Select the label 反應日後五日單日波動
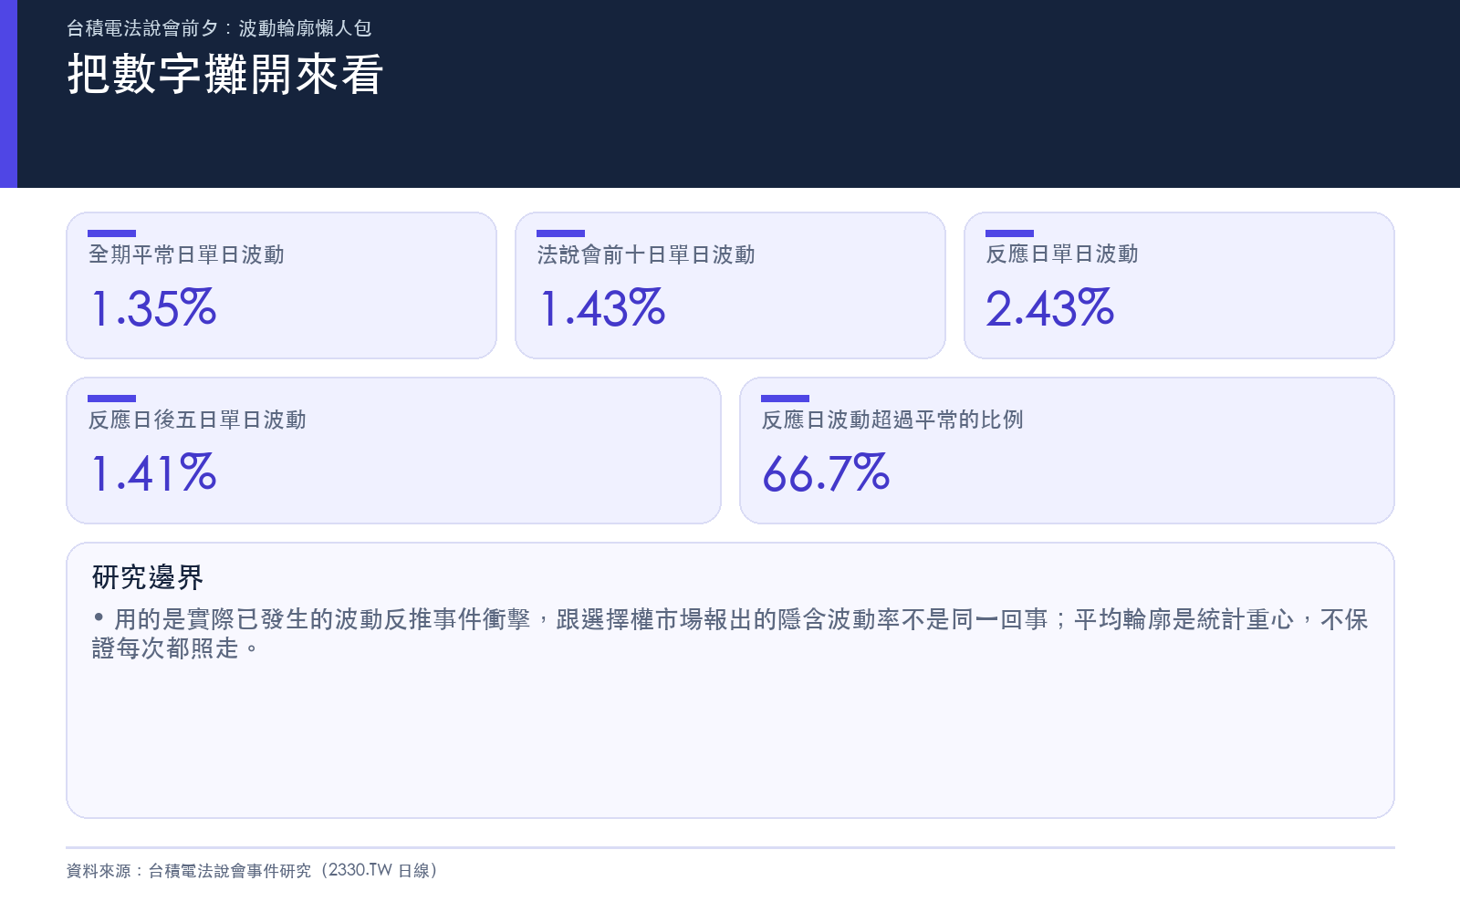 (197, 420)
